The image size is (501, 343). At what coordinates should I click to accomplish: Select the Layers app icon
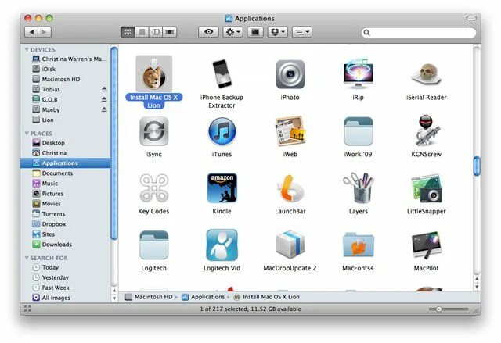coord(359,188)
